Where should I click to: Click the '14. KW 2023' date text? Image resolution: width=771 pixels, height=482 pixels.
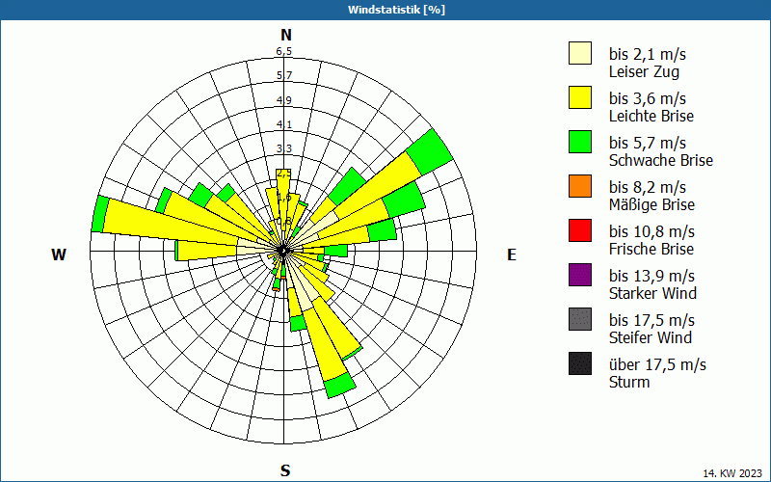tap(732, 473)
